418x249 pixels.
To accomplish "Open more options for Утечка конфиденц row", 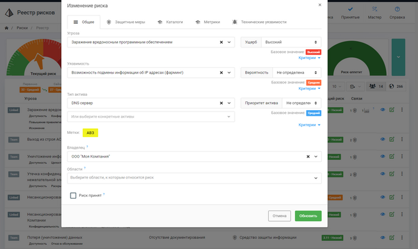I will 402,174.
